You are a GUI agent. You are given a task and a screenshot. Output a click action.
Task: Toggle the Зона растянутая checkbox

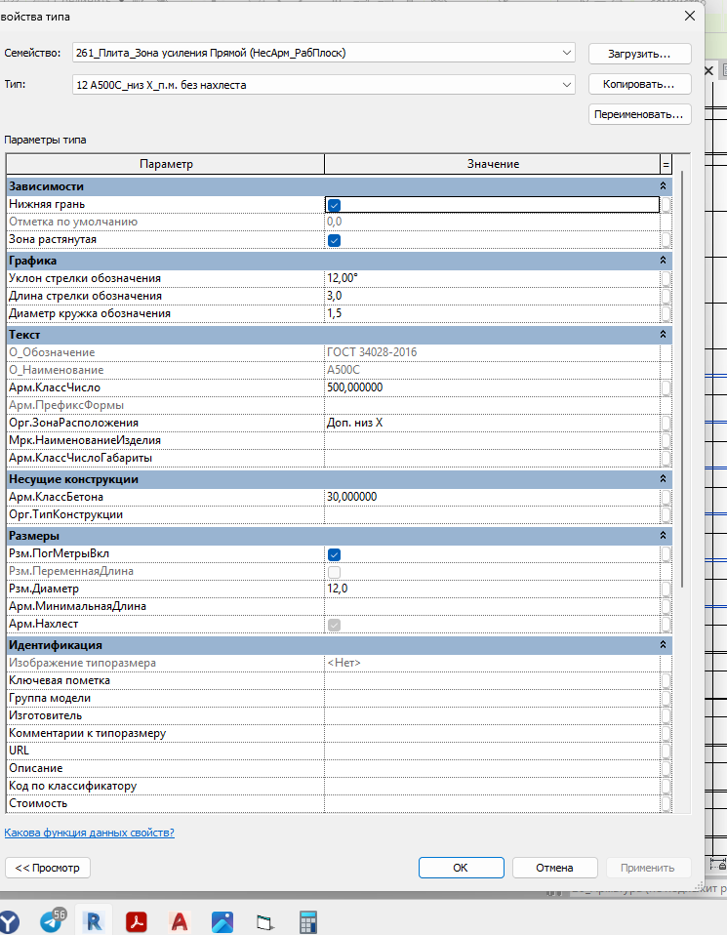coord(334,240)
